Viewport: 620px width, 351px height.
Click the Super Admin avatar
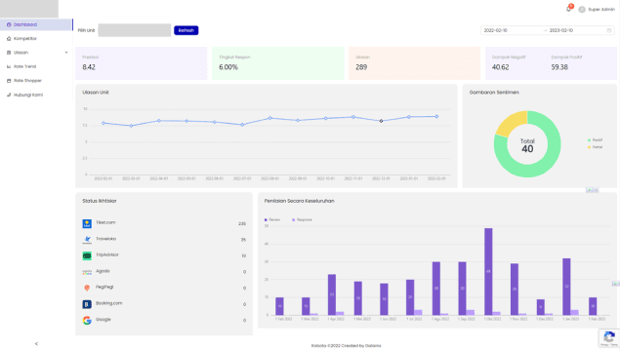pos(582,10)
